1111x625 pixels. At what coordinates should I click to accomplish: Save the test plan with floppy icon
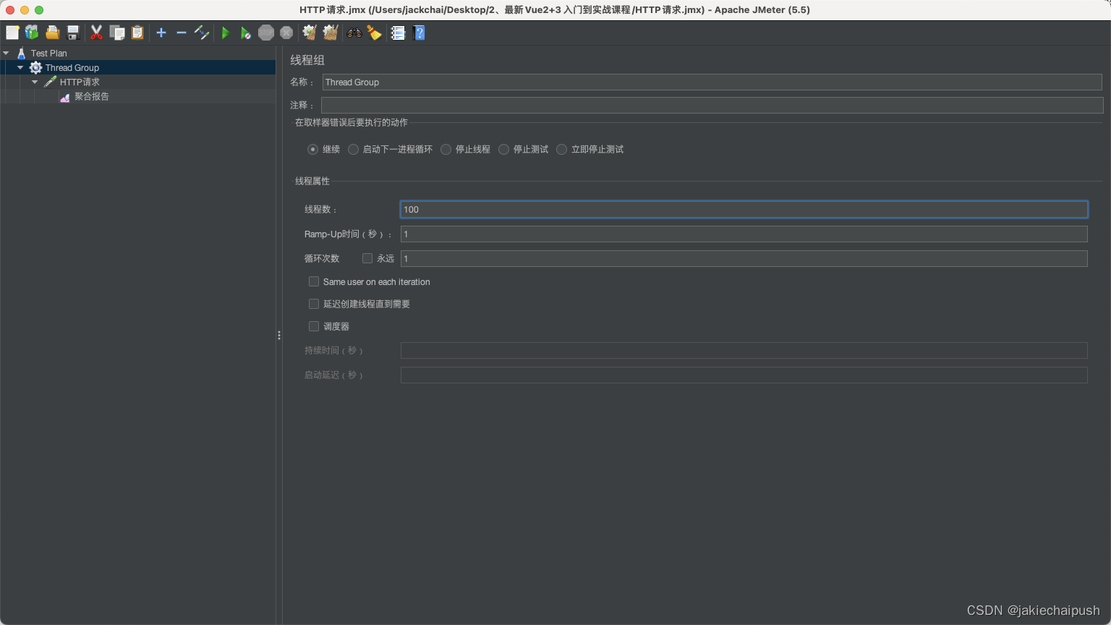[72, 33]
